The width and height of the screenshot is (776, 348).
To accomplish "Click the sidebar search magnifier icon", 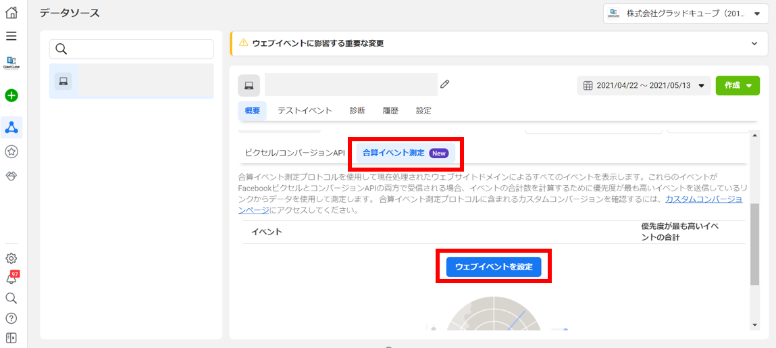I will [11, 297].
